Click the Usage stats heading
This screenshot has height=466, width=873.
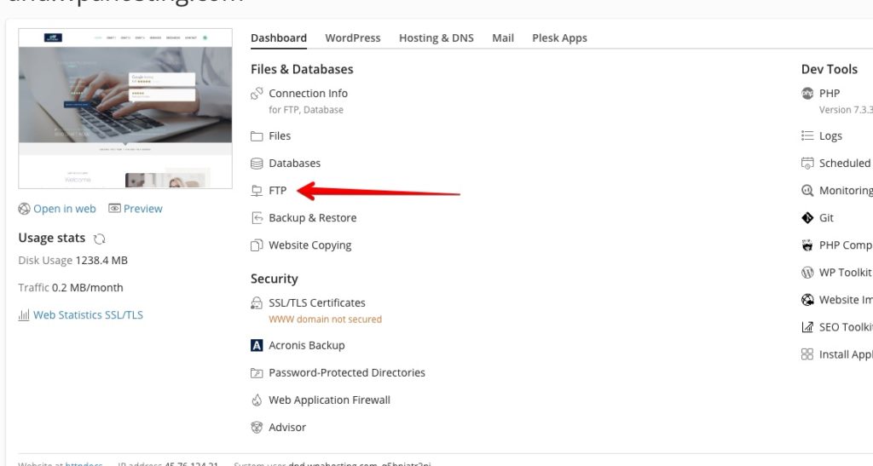coord(52,238)
